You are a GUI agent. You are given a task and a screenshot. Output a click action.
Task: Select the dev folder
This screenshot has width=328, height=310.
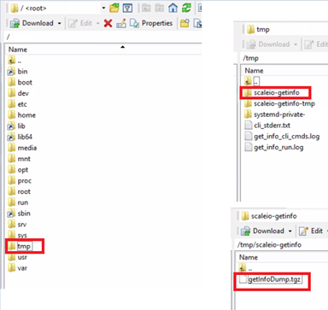click(18, 93)
